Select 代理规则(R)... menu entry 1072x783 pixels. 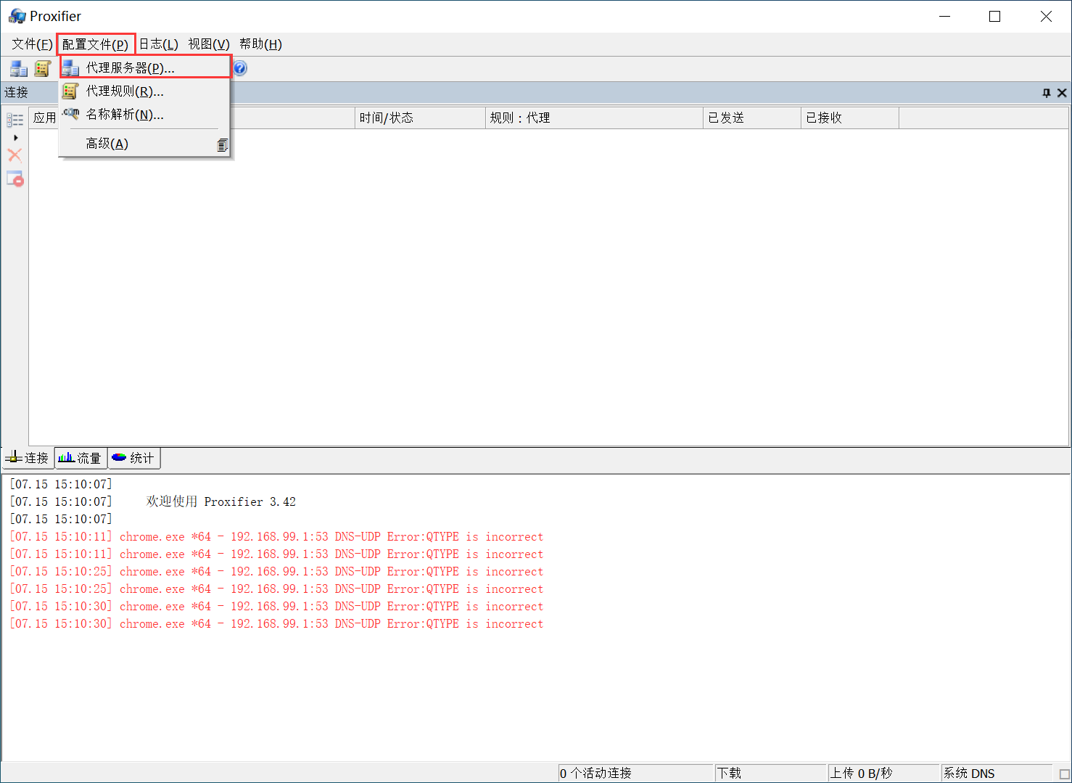pos(145,91)
